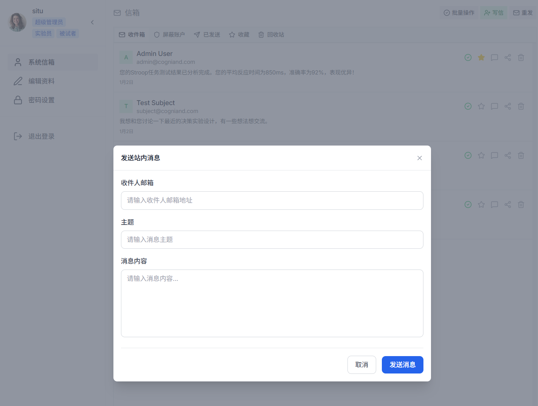Share the Admin User message
This screenshot has width=538, height=406.
(x=508, y=57)
